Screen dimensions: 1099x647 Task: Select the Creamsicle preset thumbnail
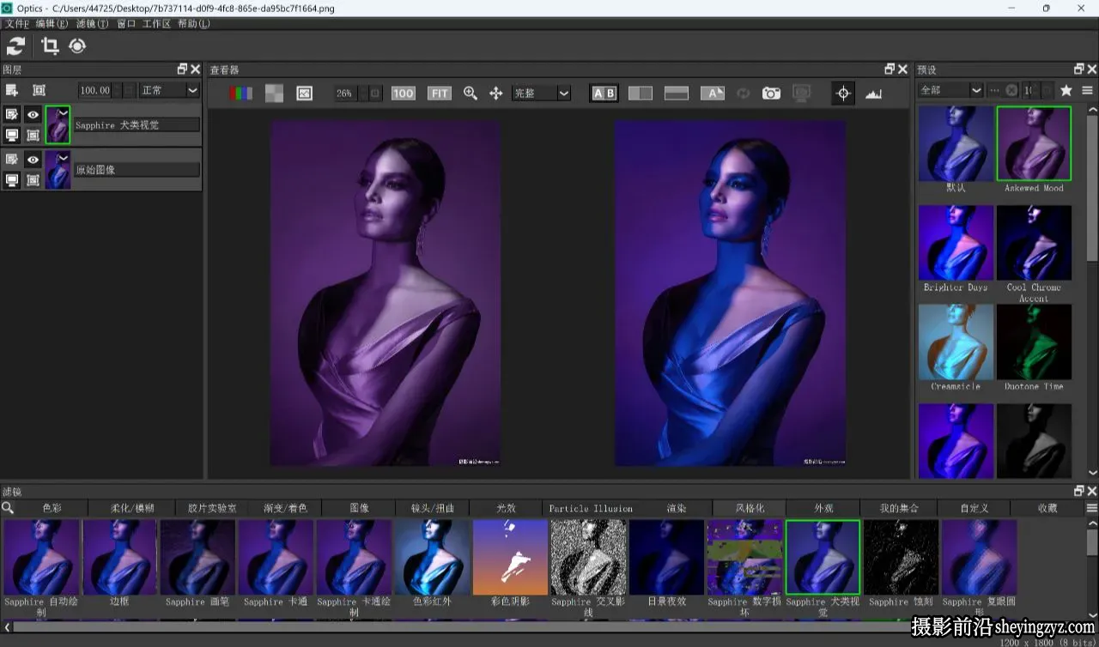click(956, 342)
